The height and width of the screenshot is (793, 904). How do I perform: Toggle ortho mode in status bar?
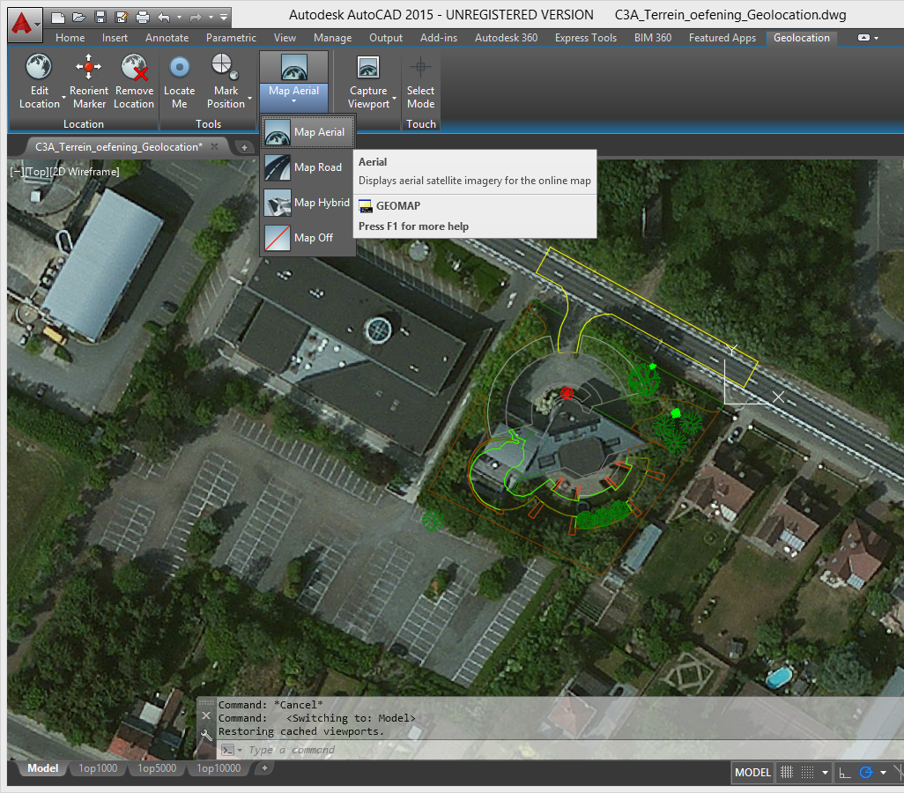[845, 772]
